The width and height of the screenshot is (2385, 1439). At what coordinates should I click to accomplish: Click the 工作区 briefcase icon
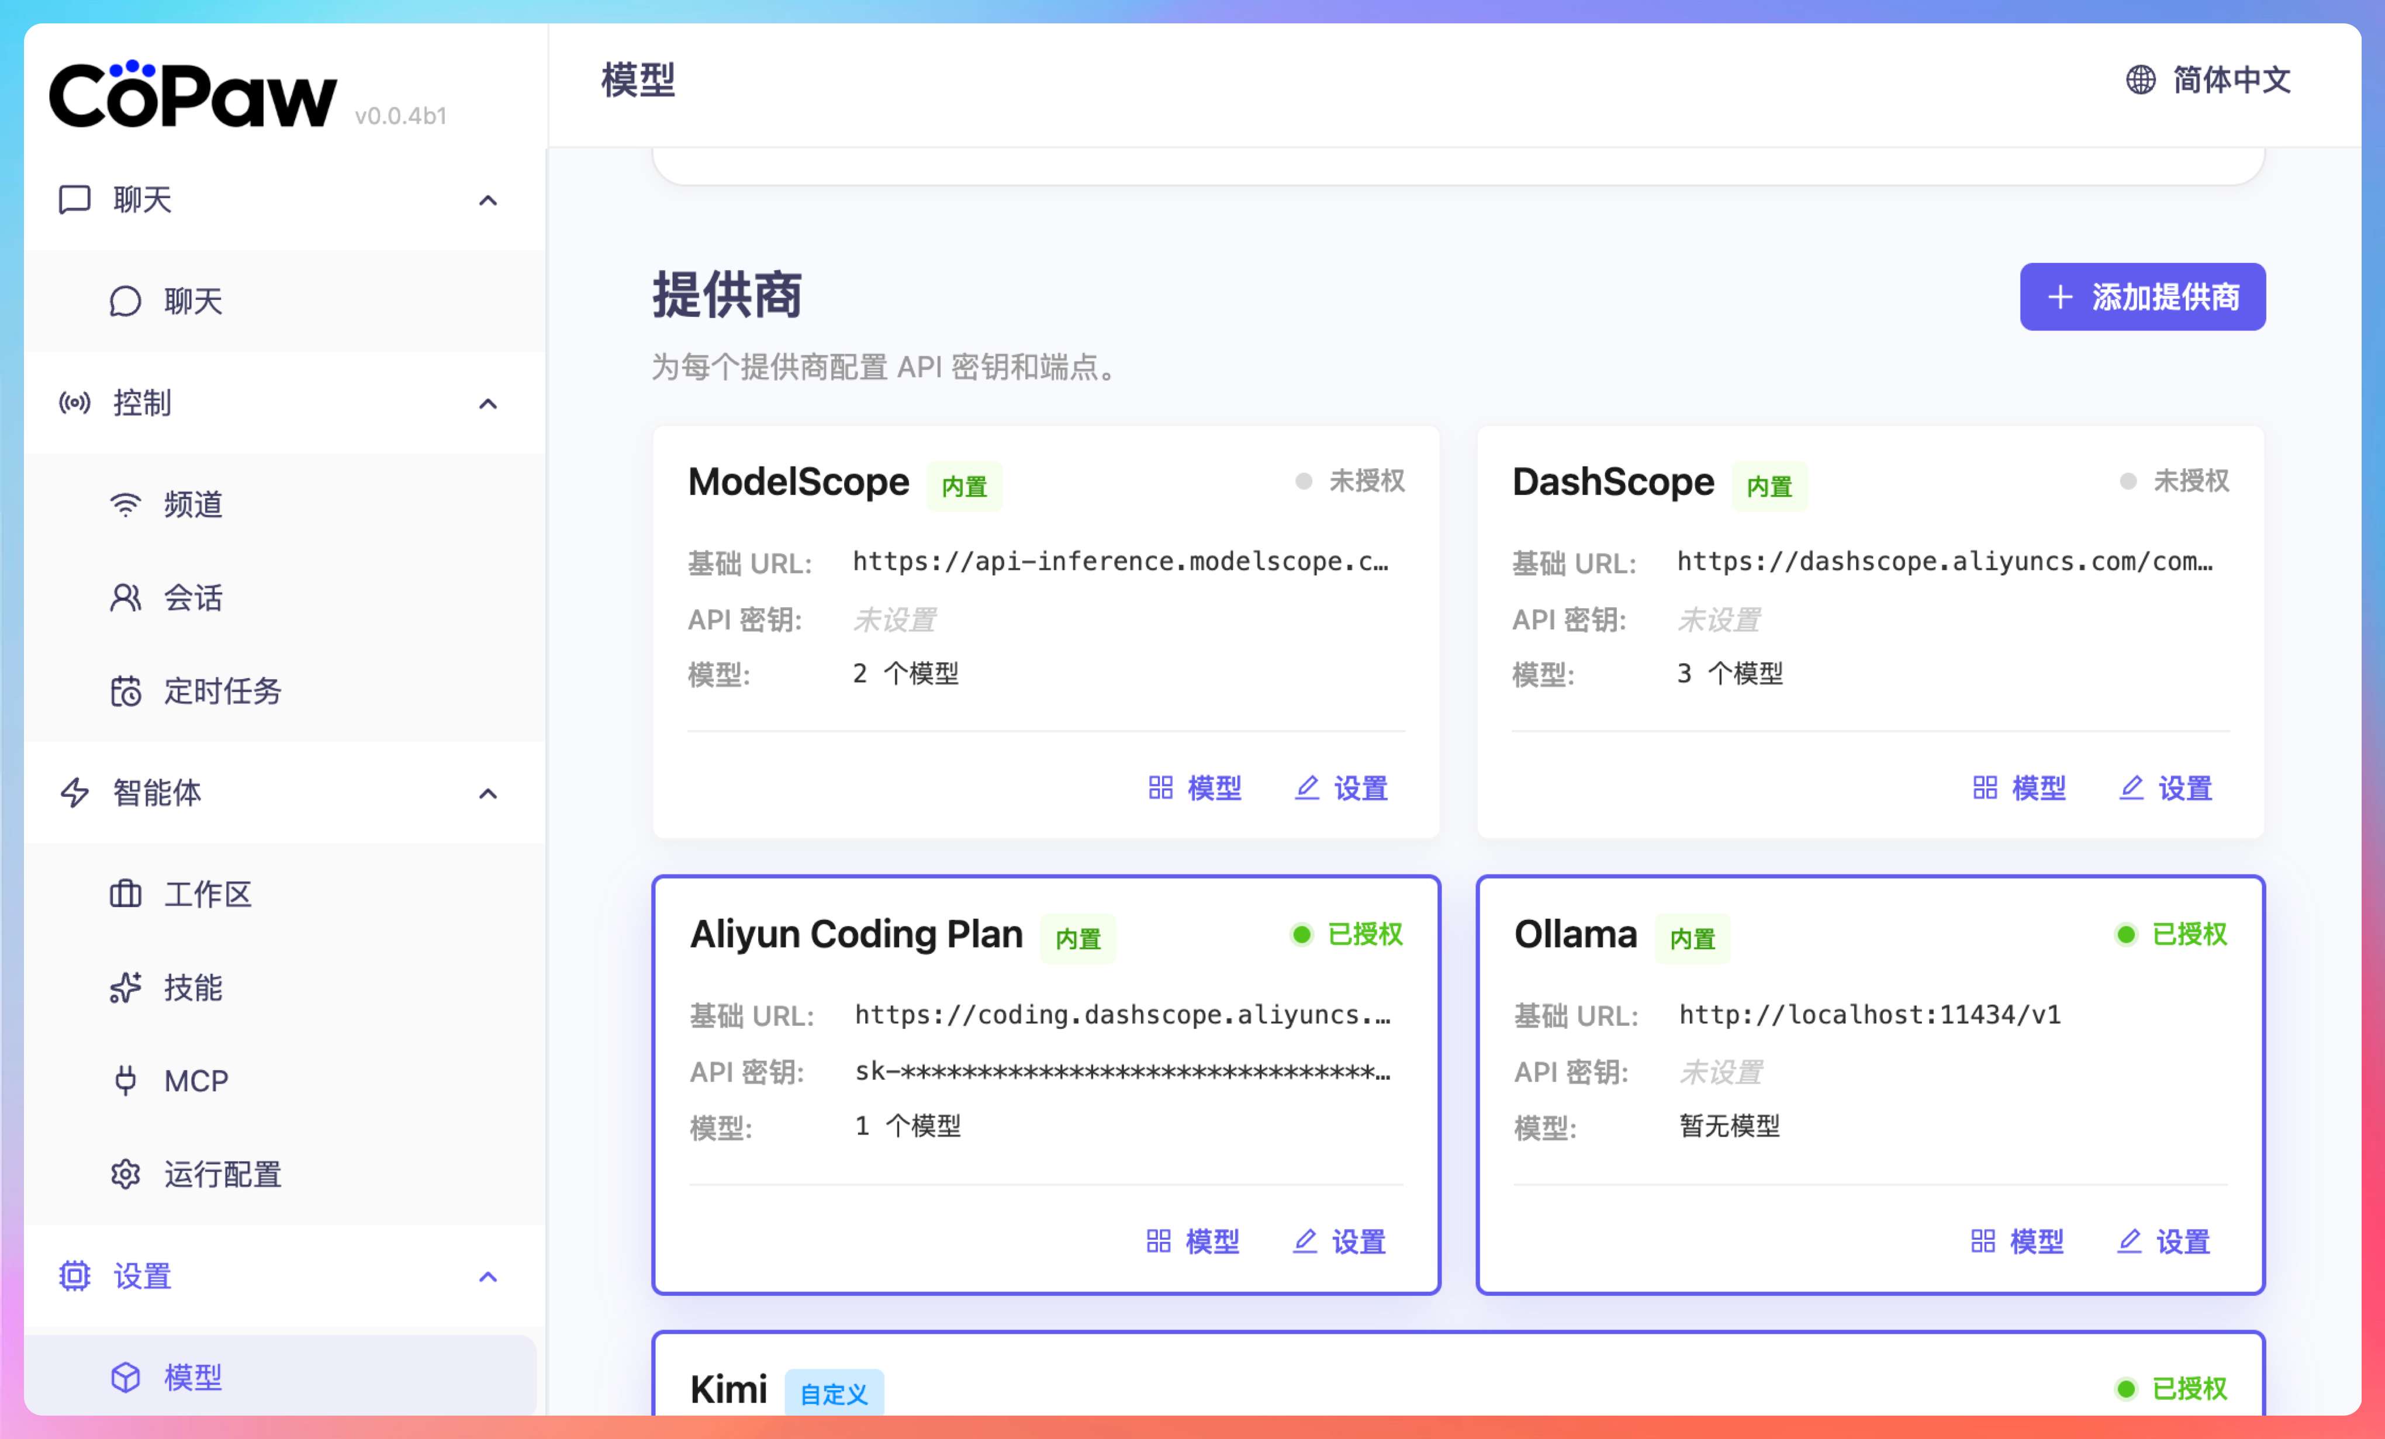(x=125, y=894)
